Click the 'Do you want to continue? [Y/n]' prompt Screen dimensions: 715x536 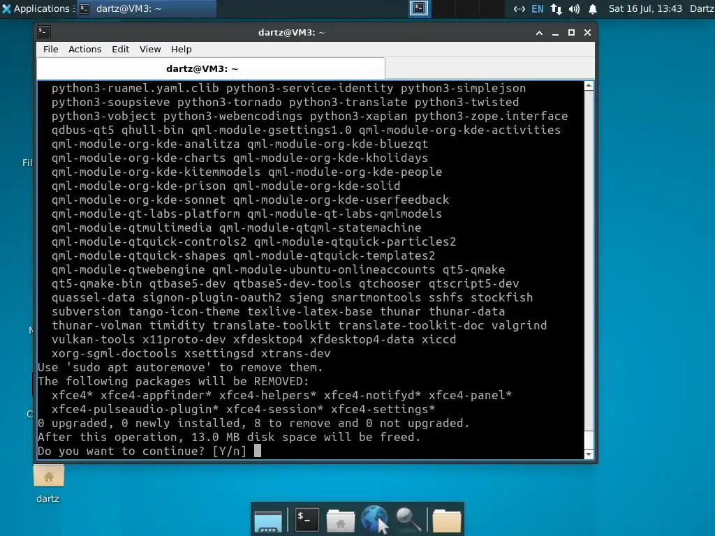142,452
